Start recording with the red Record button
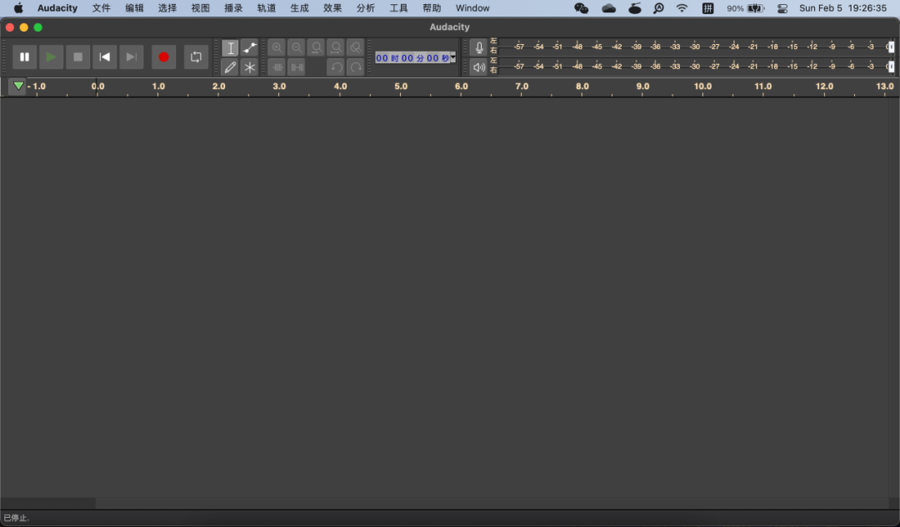The height and width of the screenshot is (527, 900). [x=163, y=57]
